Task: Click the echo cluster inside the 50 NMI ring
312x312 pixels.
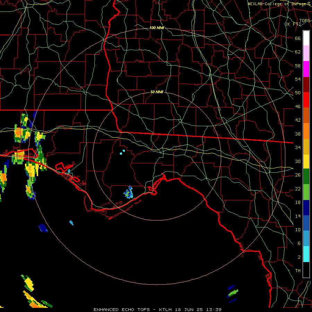Action: coord(129,193)
